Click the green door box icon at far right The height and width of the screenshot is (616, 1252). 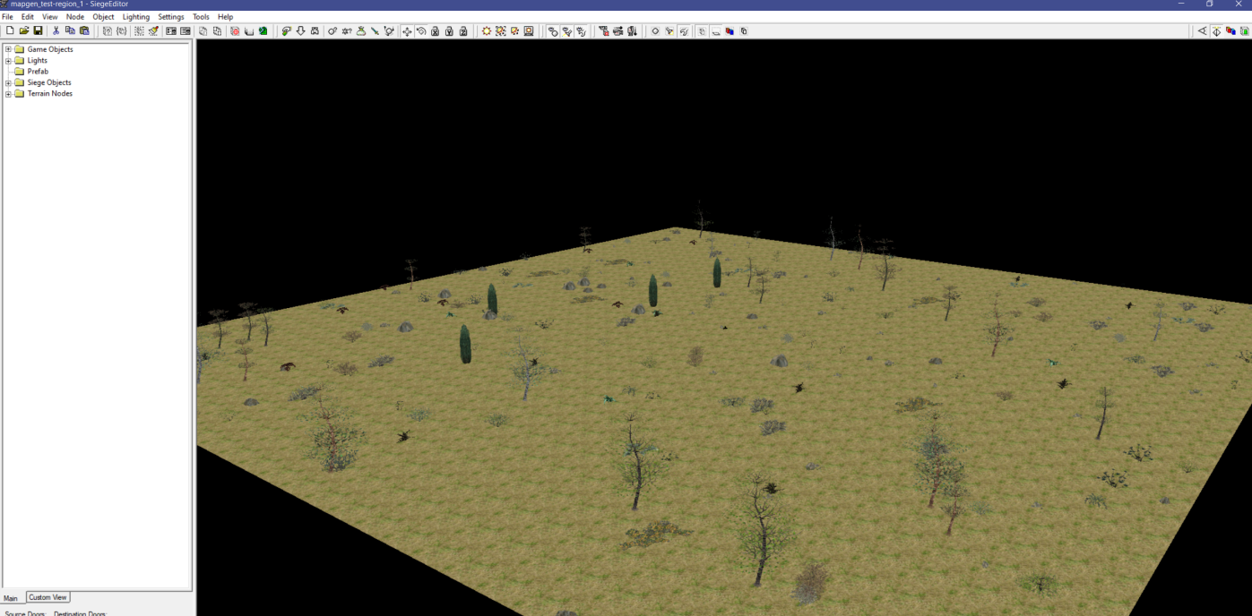click(1245, 30)
